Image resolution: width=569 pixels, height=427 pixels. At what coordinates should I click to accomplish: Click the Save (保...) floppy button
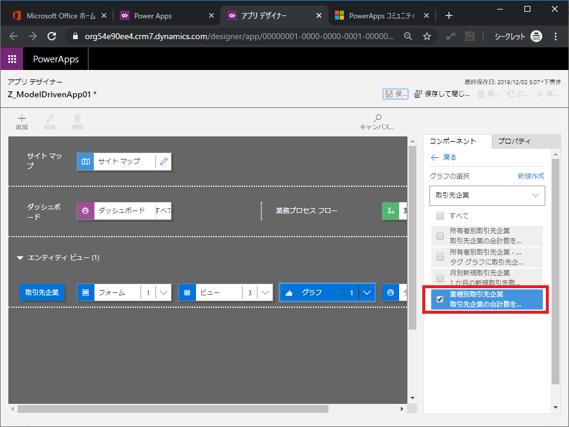click(x=396, y=94)
